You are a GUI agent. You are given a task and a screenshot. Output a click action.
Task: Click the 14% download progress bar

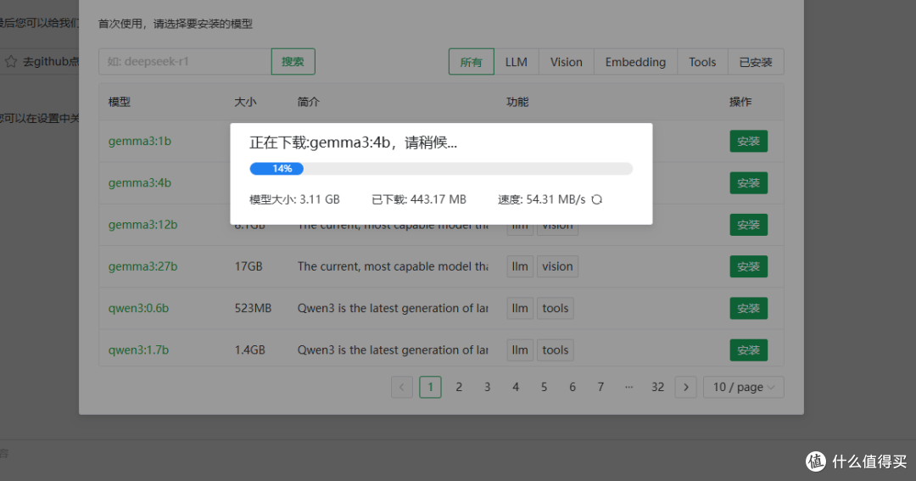tap(441, 169)
